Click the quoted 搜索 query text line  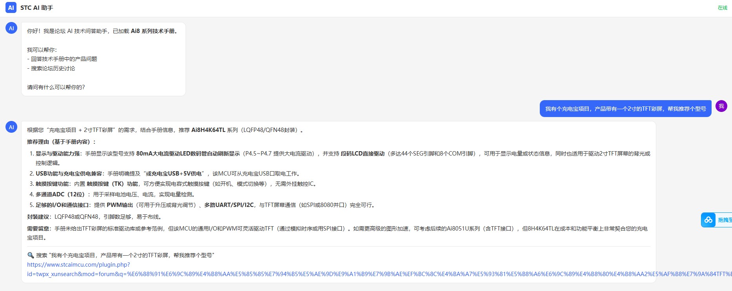(x=125, y=255)
